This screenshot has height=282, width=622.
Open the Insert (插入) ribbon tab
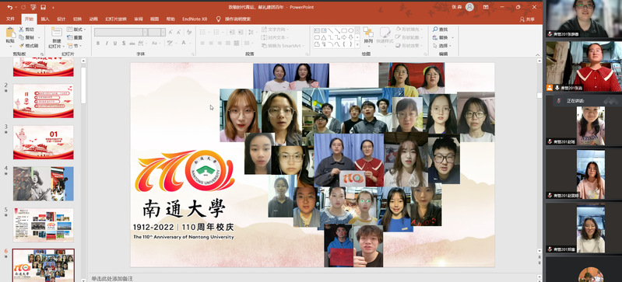[x=45, y=19]
